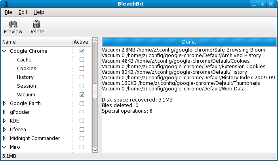
Task: Click the Done progress bar
Action: click(x=189, y=42)
